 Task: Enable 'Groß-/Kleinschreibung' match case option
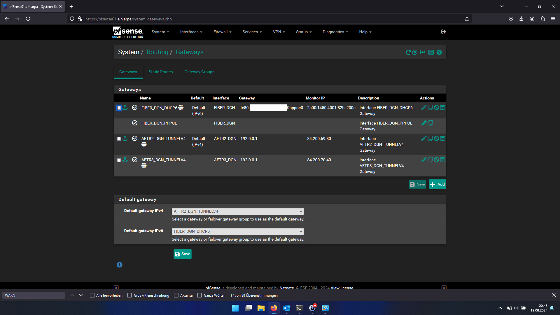pos(129,295)
